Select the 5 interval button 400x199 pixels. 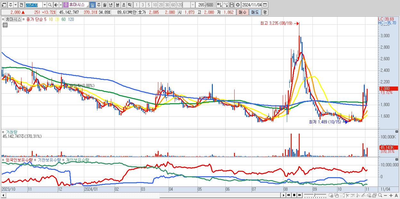[148, 5]
